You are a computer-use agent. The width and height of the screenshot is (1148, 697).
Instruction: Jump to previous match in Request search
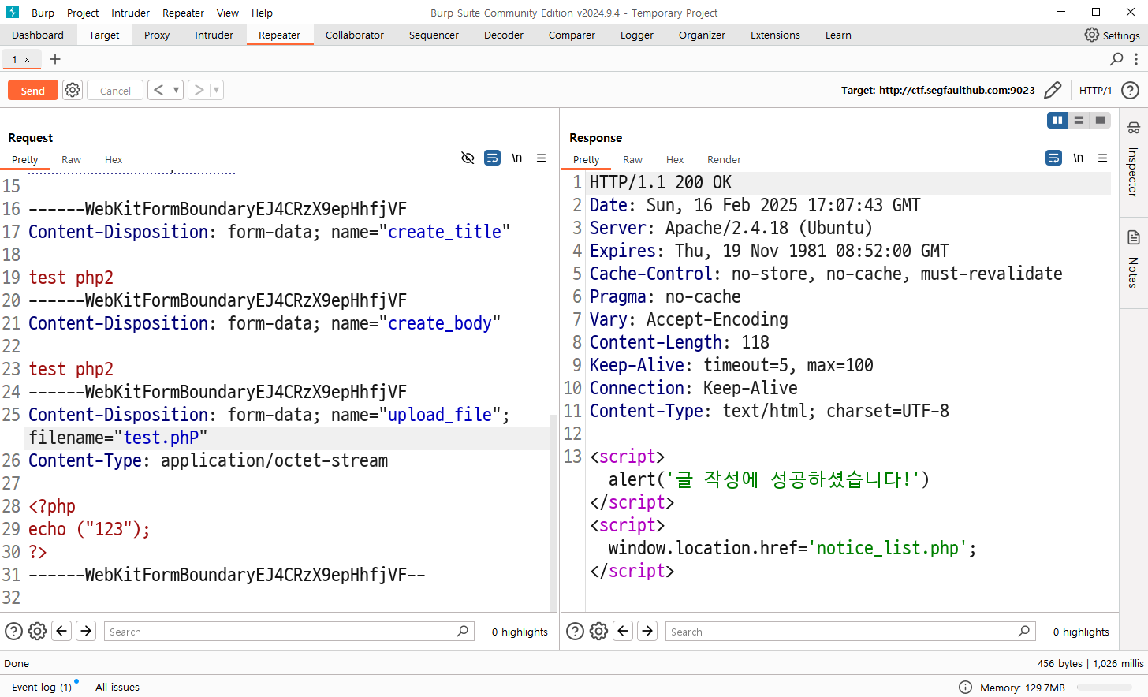tap(61, 631)
